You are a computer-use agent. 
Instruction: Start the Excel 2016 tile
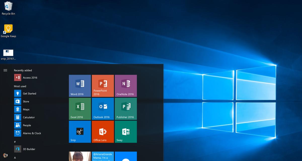[80, 109]
